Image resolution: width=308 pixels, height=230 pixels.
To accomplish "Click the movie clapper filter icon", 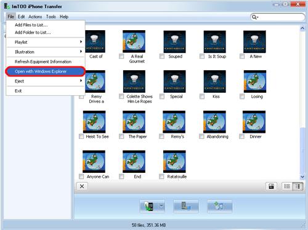I will [x=271, y=186].
